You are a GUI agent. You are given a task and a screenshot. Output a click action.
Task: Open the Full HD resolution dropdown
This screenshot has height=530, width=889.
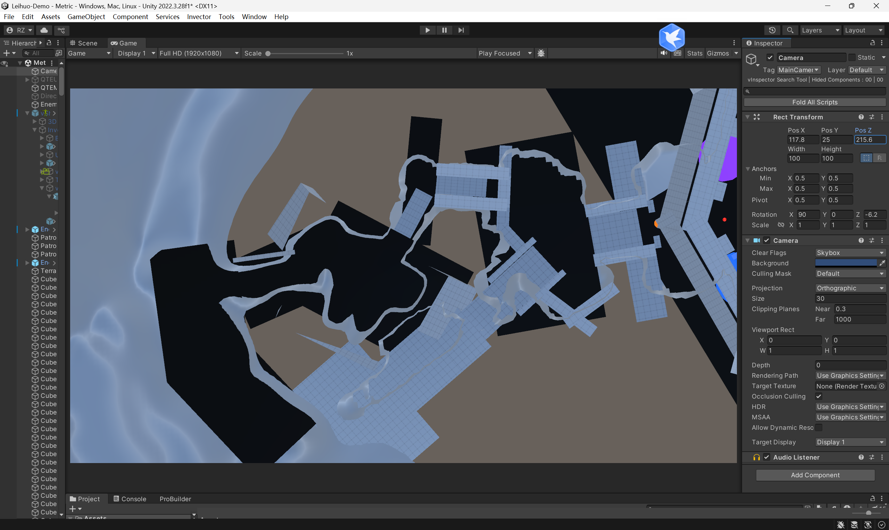coord(199,53)
